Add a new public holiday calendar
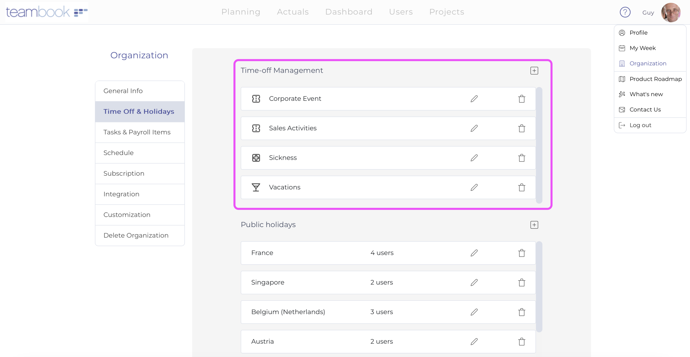 click(534, 225)
